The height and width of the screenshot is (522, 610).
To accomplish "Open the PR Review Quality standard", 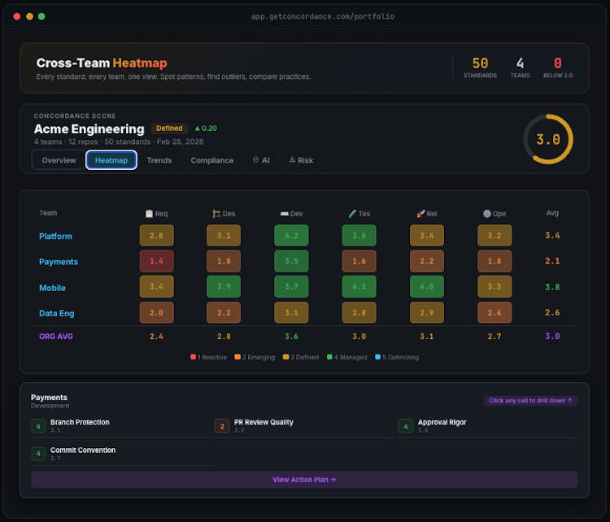I will pyautogui.click(x=264, y=423).
